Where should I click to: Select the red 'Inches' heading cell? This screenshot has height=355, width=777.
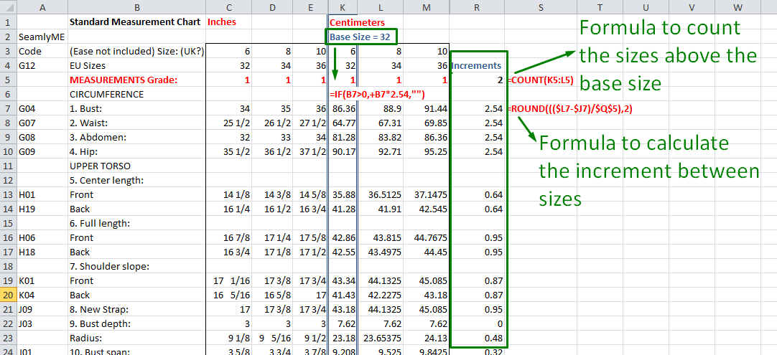(222, 22)
